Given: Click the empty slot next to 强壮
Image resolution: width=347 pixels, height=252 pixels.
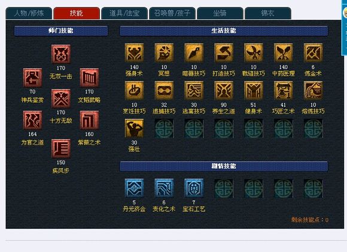Looking at the screenshot, I should click(x=164, y=128).
